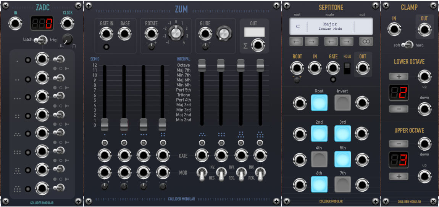Viewport: 439px width, 207px height.
Task: Toggle the first ZUM INV/REG switch
Action: (202, 174)
